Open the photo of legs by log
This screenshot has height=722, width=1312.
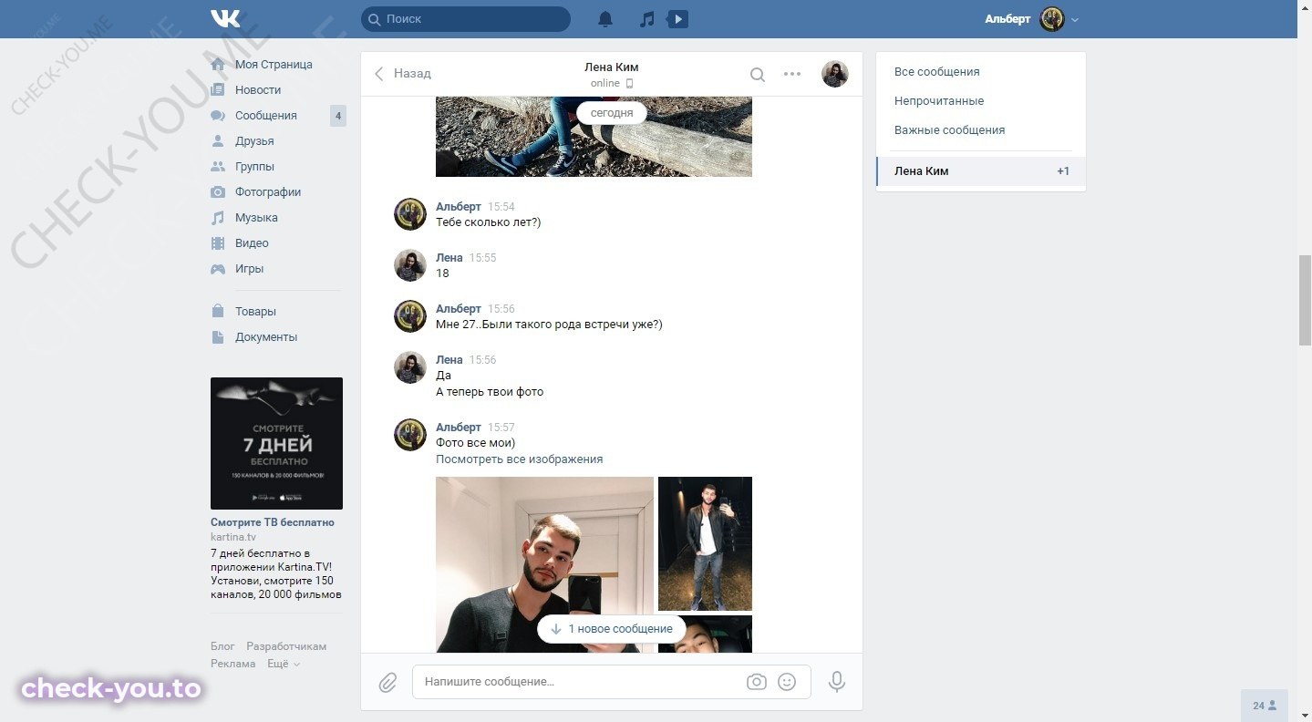594,137
